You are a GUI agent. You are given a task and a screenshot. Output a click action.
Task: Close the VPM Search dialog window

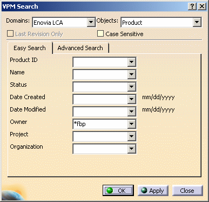(x=202, y=6)
